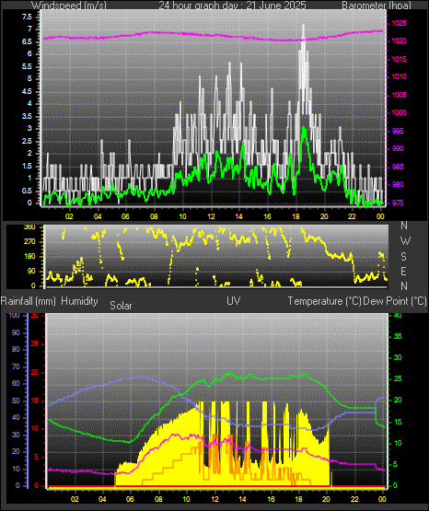Click the 5.5 value on windspeed axis
The width and height of the screenshot is (429, 511).
[x=27, y=66]
